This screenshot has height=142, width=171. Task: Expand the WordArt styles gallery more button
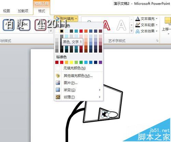tap(132, 31)
